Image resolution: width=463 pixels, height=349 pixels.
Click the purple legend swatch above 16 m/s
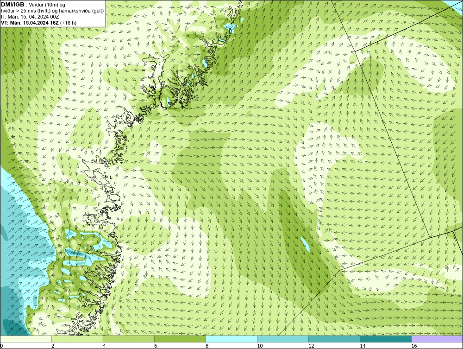click(x=437, y=339)
